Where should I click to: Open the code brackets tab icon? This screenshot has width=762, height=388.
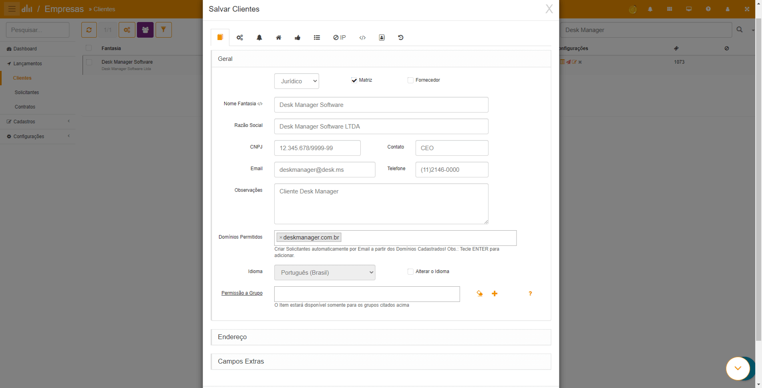pyautogui.click(x=362, y=38)
